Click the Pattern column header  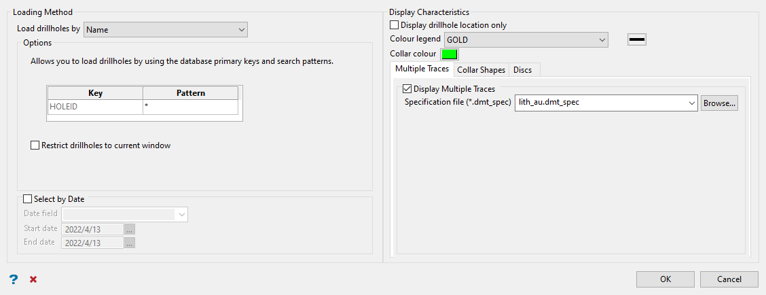190,93
